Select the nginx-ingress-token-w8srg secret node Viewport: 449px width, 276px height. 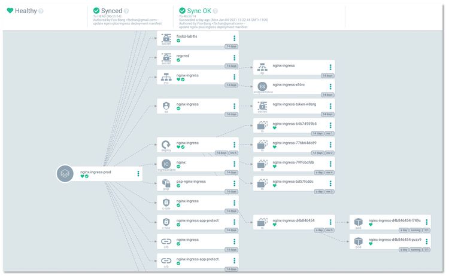[293, 106]
